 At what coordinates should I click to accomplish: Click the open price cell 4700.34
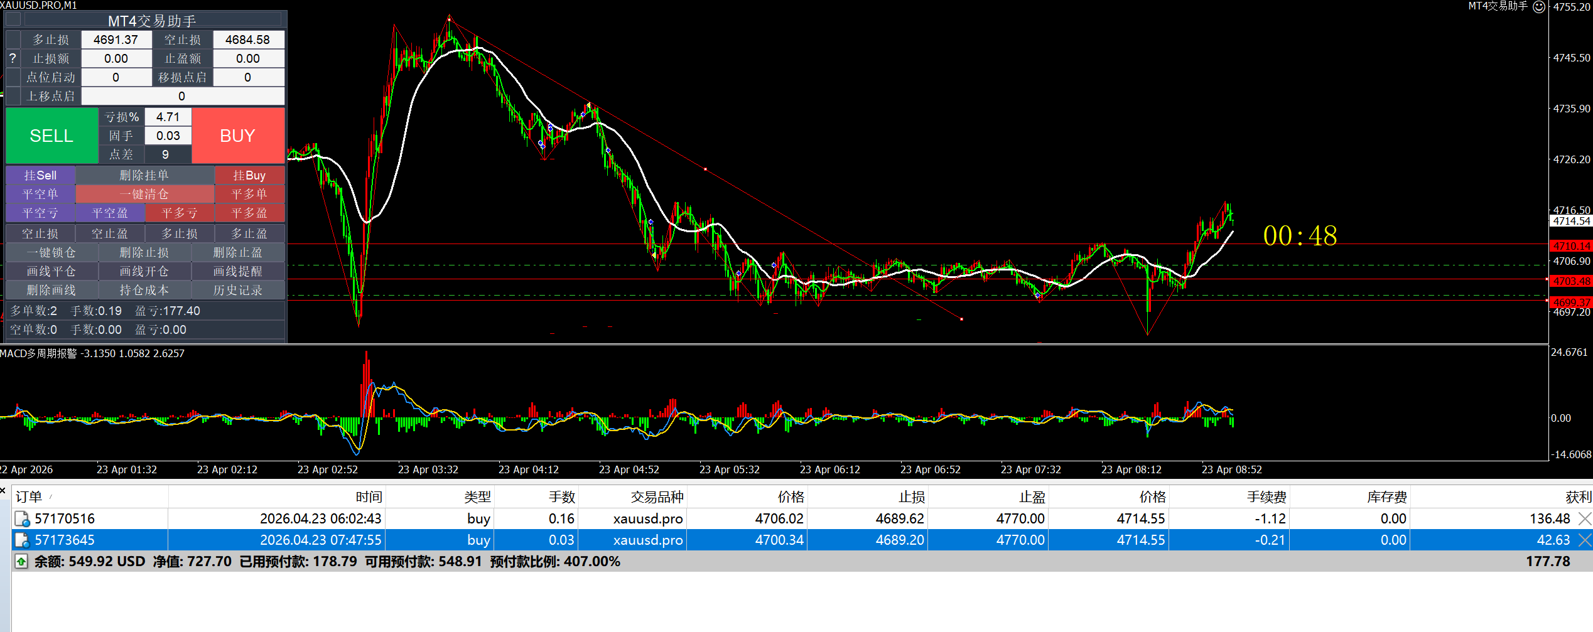tap(747, 540)
